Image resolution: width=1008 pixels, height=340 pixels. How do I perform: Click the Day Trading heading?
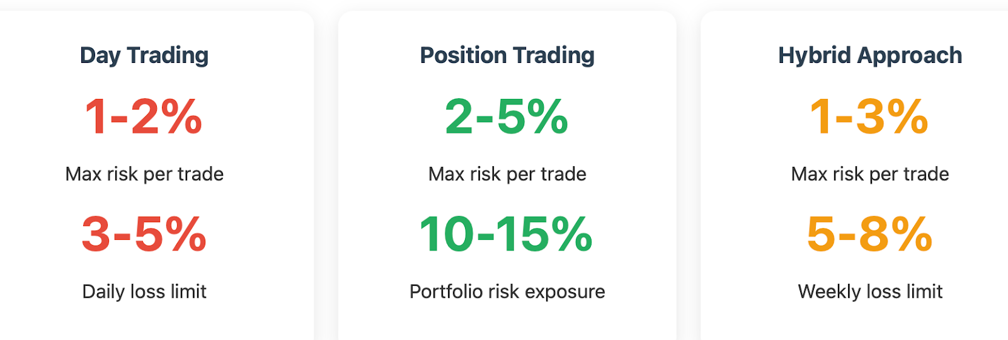(144, 56)
